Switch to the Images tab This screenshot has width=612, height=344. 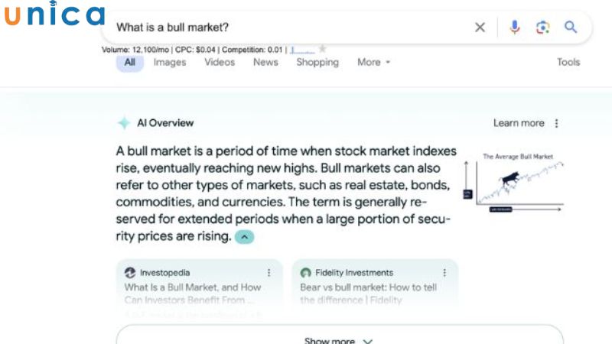170,63
